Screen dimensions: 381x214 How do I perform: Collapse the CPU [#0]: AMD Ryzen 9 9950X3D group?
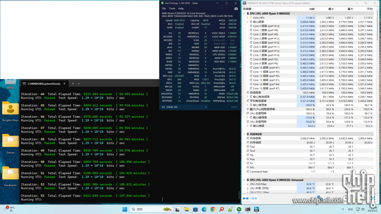pos(244,13)
